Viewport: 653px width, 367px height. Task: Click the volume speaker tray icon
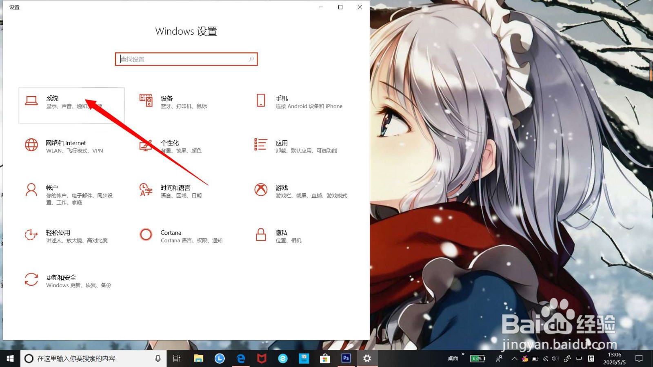555,359
